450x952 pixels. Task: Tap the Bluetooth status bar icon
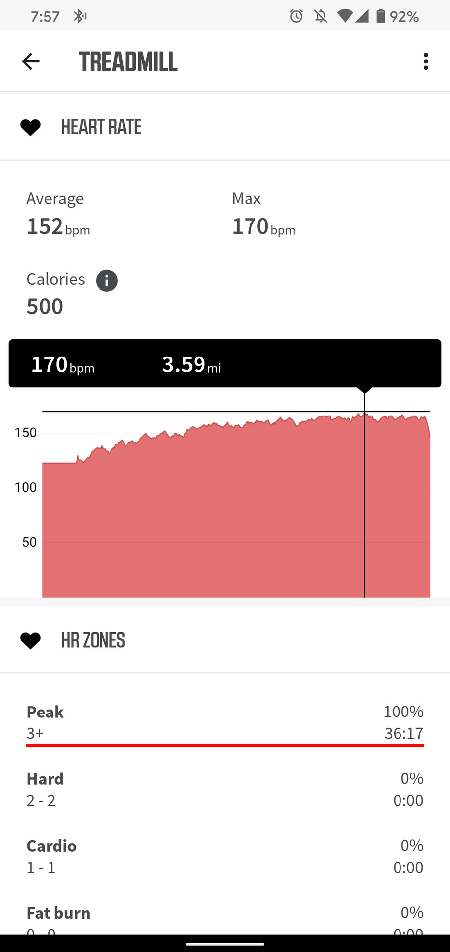coord(79,16)
